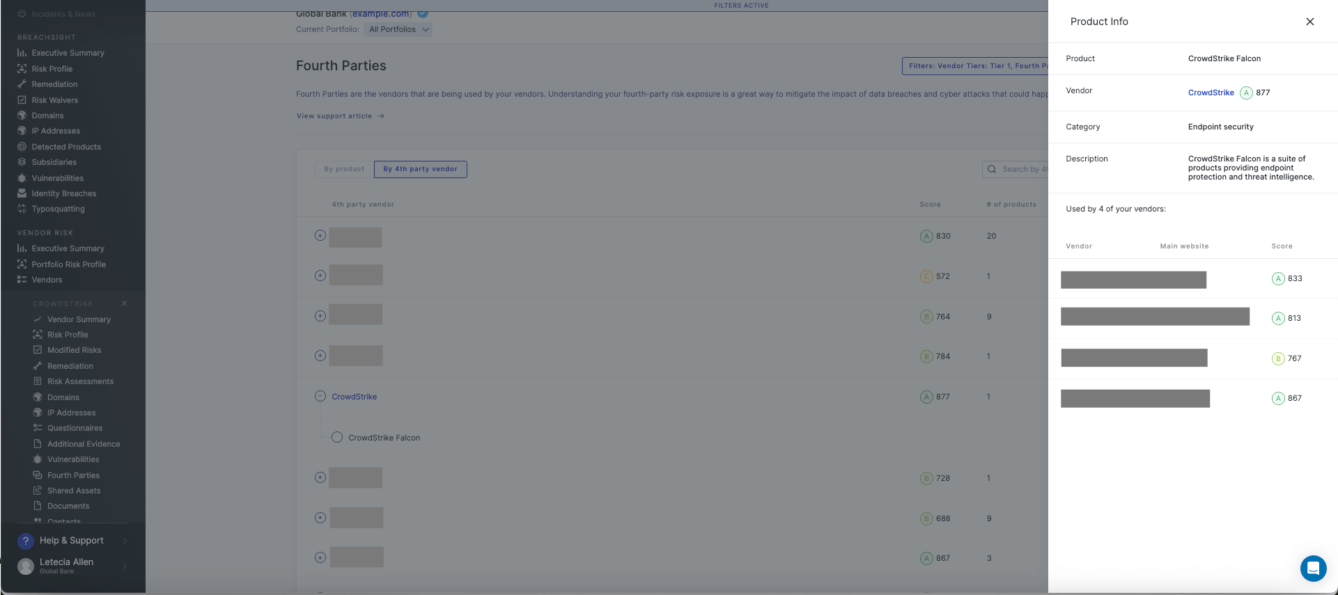Open IP Addresses under CrowdStrike section
Viewport: 1338px width, 595px height.
(71, 413)
